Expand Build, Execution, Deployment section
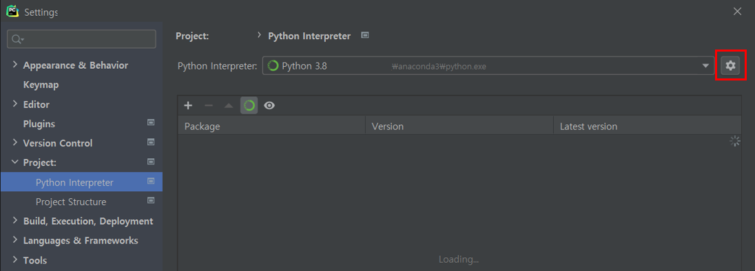 pyautogui.click(x=15, y=221)
